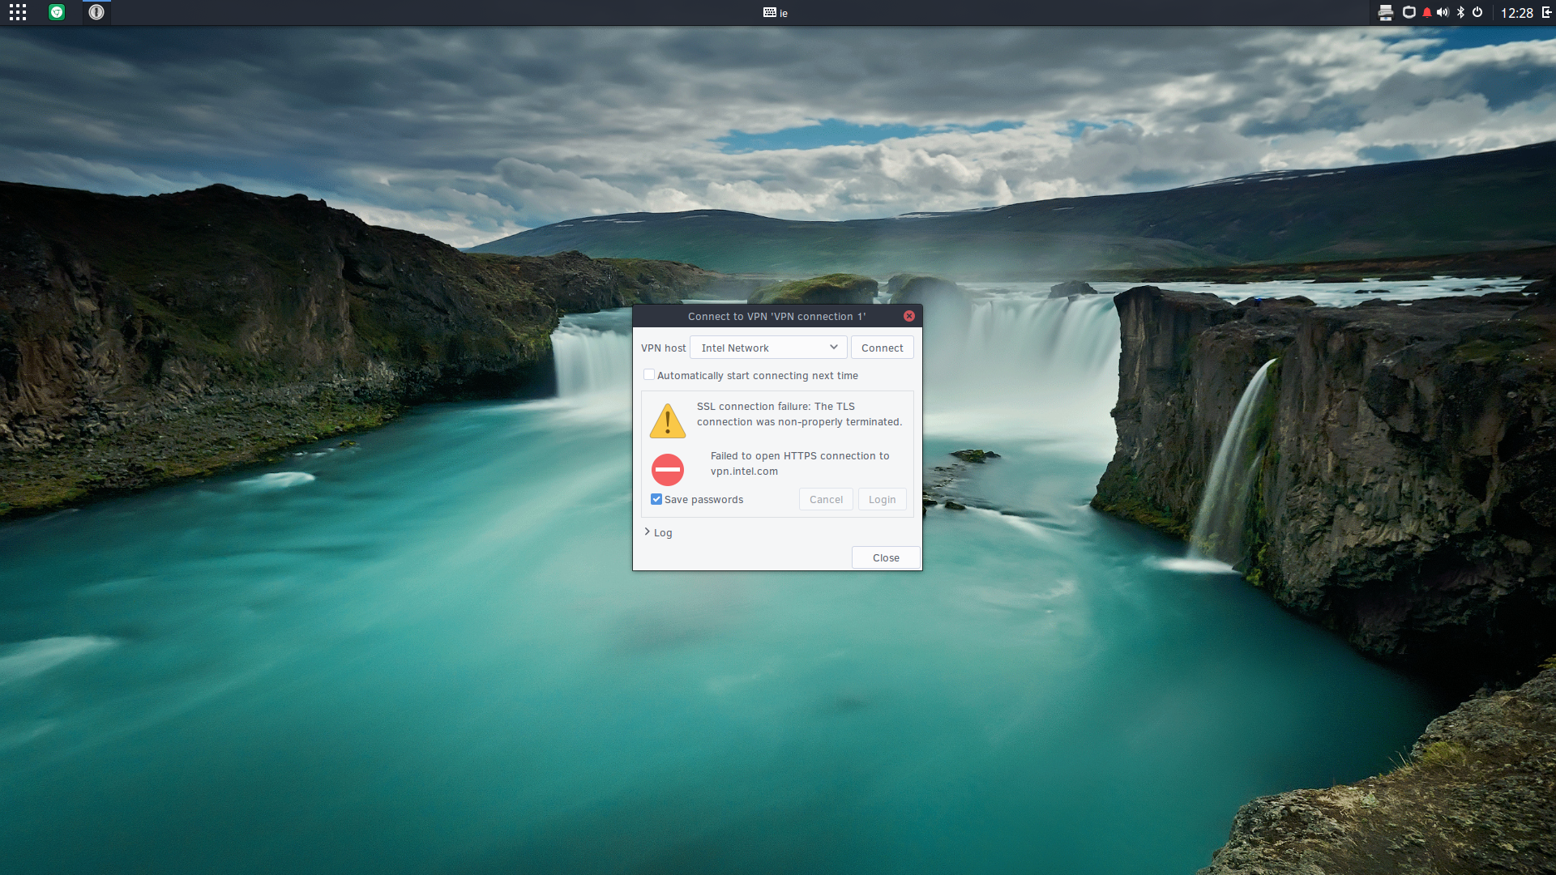The width and height of the screenshot is (1556, 875).
Task: Click the Cancel button
Action: pyautogui.click(x=826, y=499)
